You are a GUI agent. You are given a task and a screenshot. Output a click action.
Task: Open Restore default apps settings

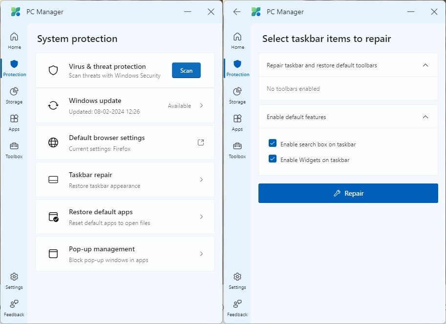(201, 217)
